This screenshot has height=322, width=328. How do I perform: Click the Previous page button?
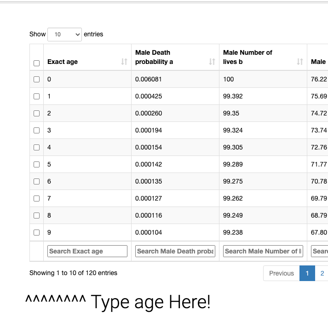(x=282, y=273)
